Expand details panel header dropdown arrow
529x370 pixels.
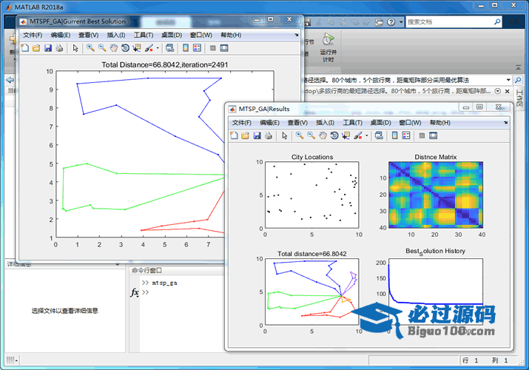(x=118, y=264)
